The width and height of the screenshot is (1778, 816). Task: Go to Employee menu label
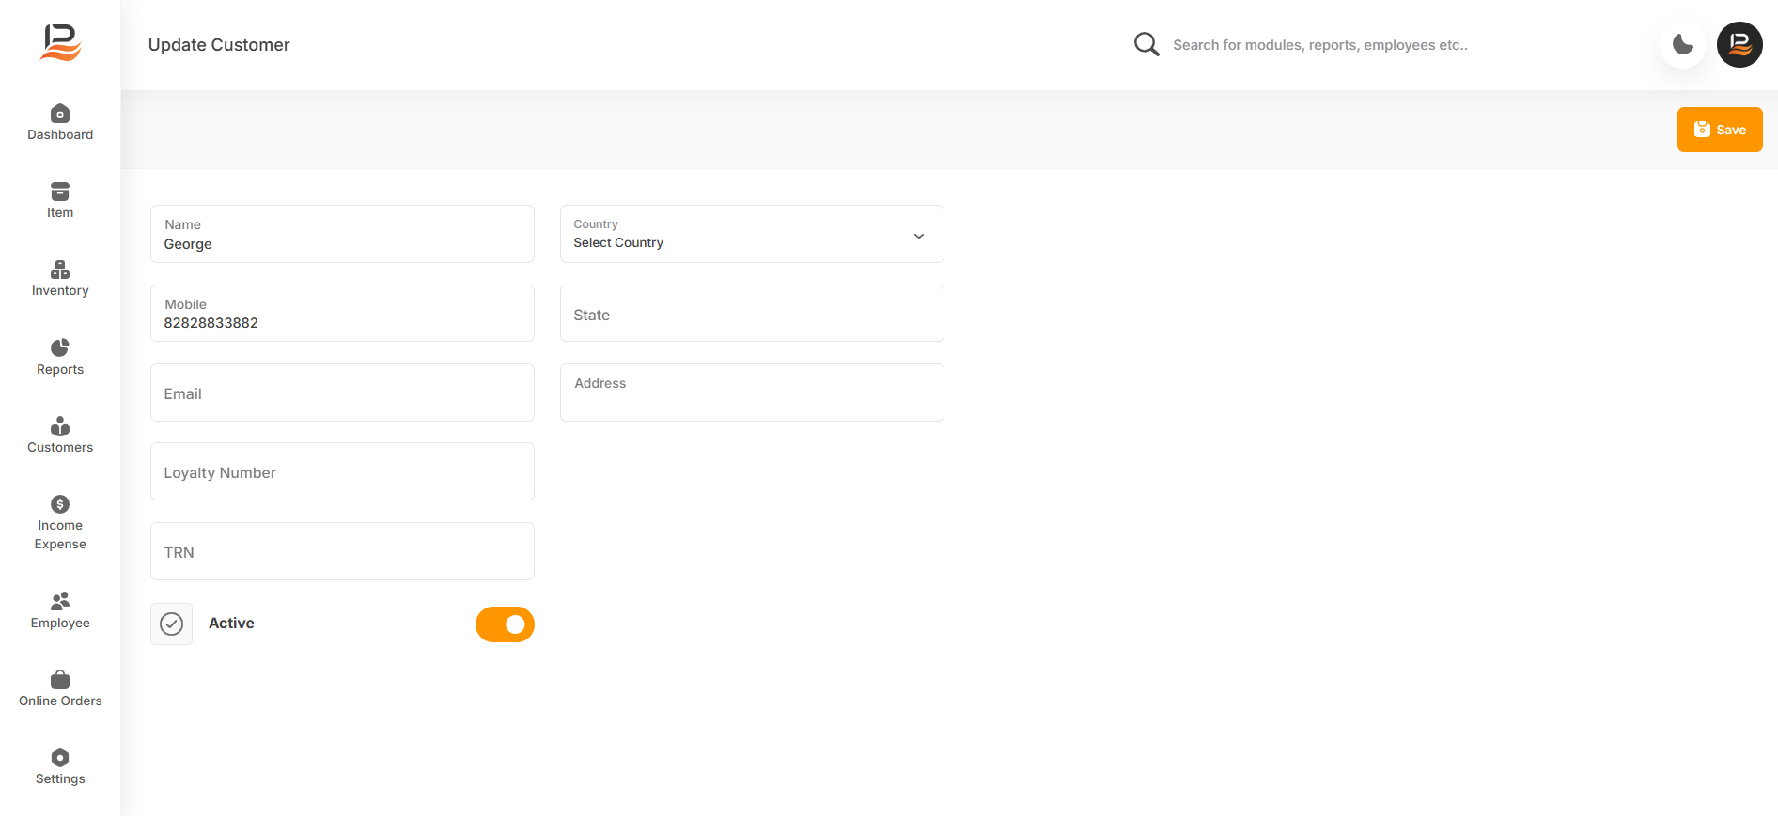[x=60, y=624]
